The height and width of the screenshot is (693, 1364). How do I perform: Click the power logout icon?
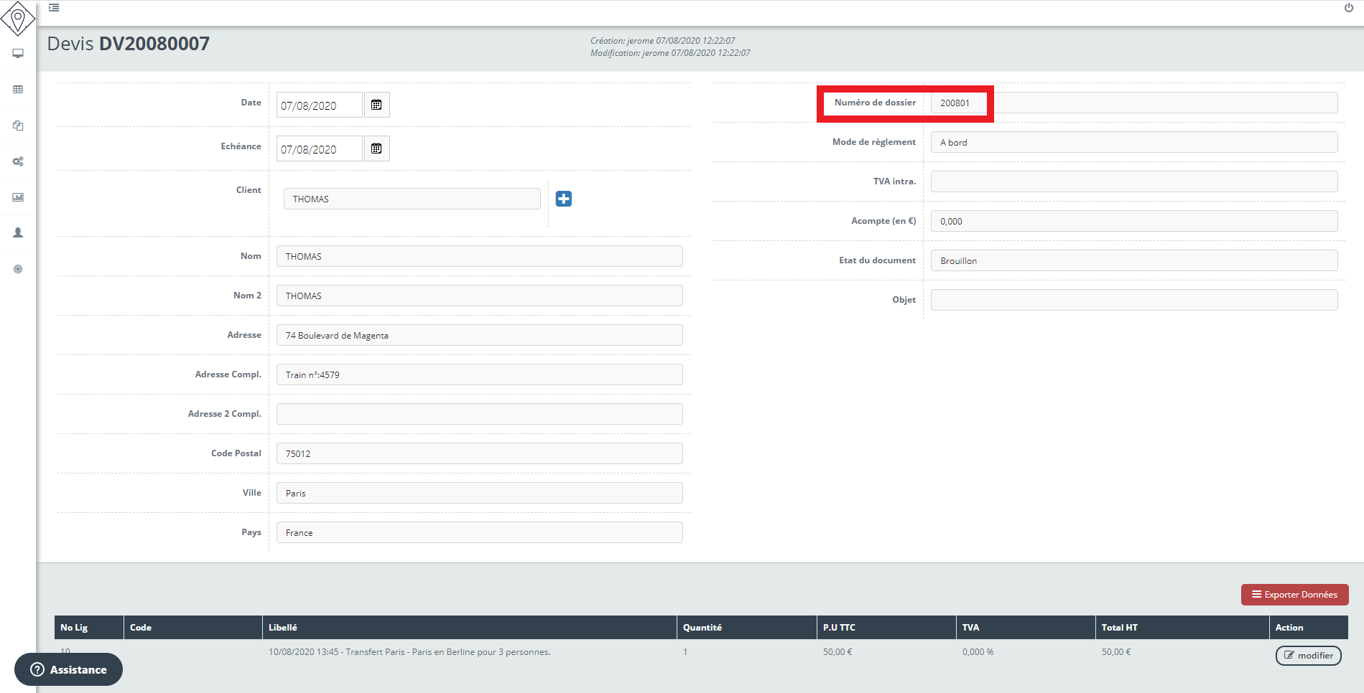coord(1348,8)
